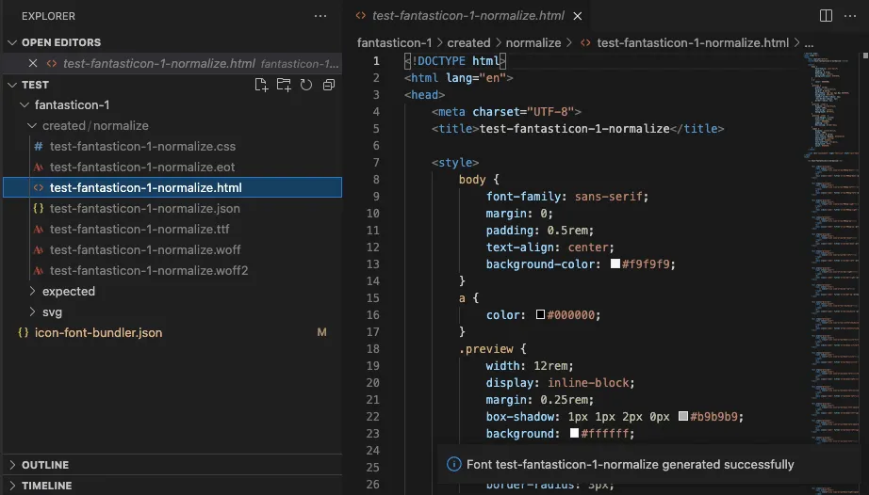Close the test-fantasticon-1-normalize.html tab
869x495 pixels.
click(578, 16)
